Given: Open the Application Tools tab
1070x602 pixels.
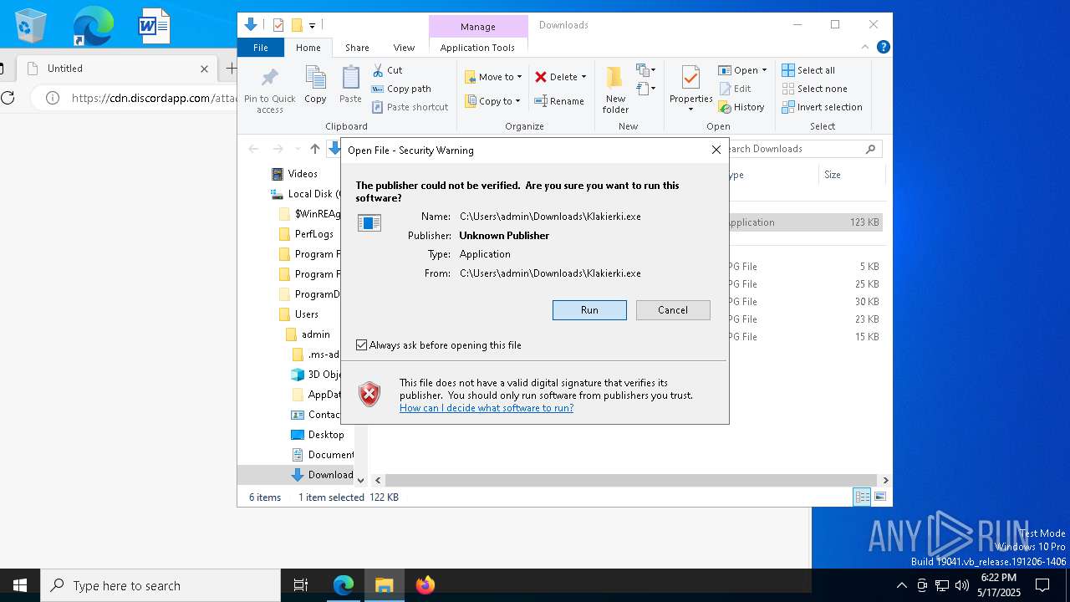Looking at the screenshot, I should tap(477, 48).
